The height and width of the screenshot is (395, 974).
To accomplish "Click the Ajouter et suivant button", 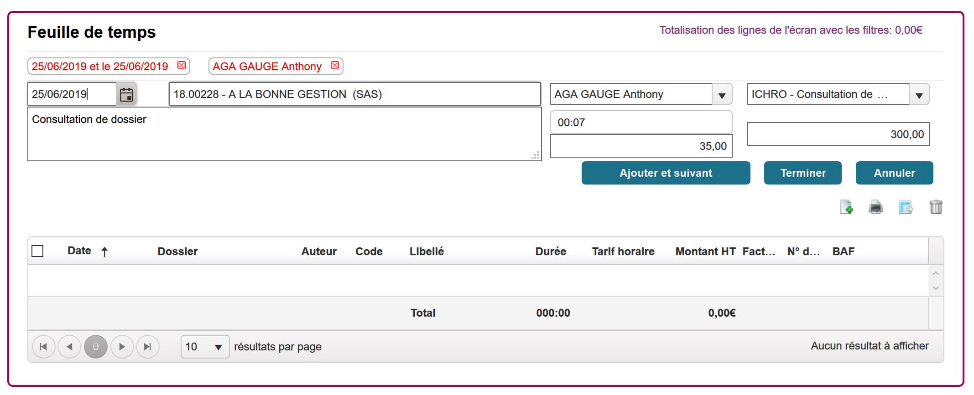I will (666, 173).
